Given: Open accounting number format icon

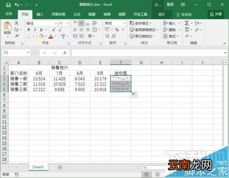Looking at the screenshot, I should (107, 30).
